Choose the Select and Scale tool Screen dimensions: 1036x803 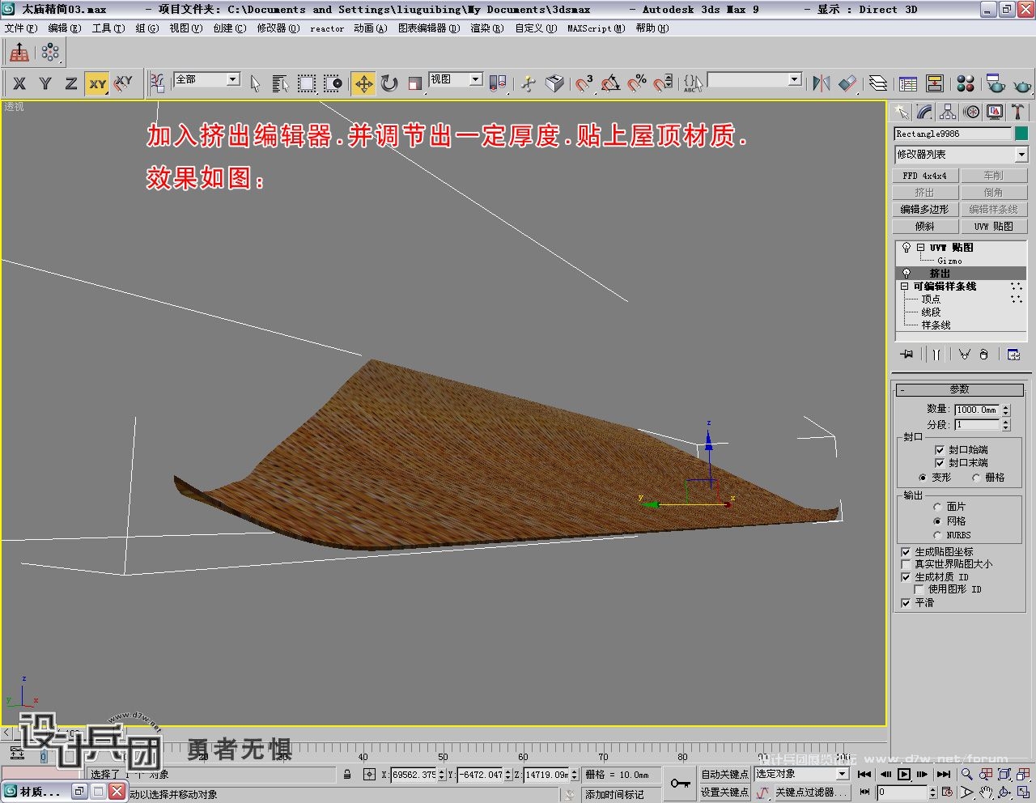click(x=414, y=83)
